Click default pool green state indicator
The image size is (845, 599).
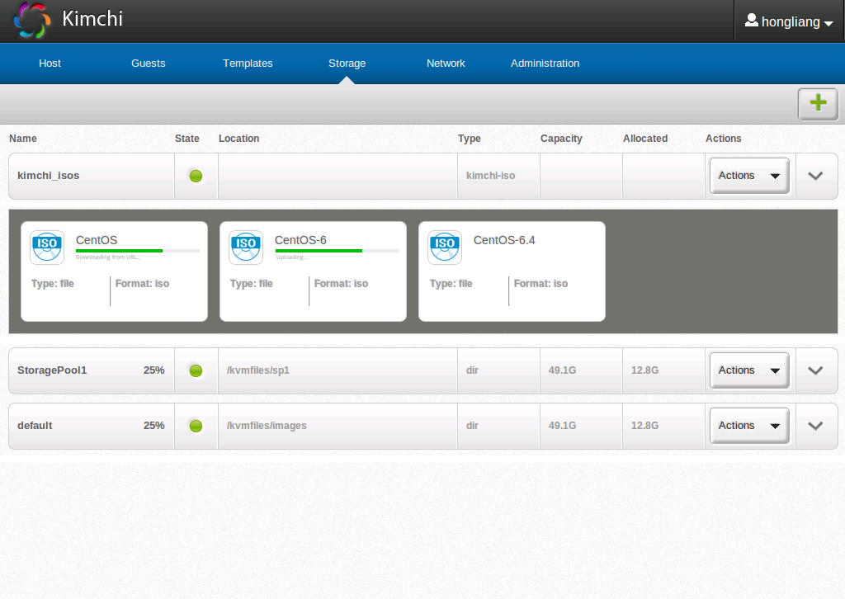pyautogui.click(x=196, y=426)
